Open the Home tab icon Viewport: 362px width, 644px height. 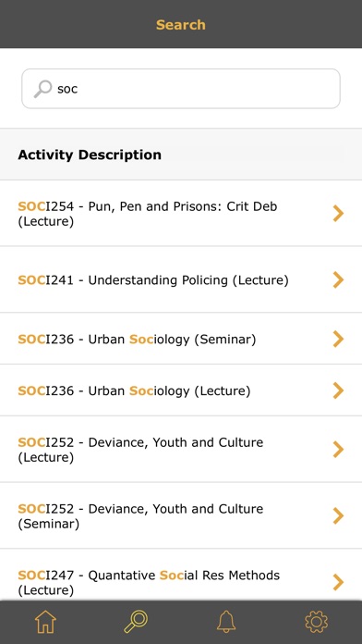tap(45, 622)
